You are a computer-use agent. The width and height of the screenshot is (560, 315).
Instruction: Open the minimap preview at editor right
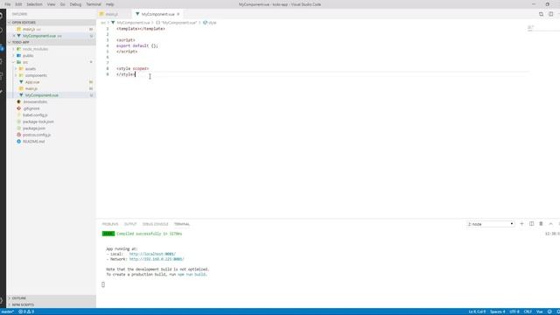(x=530, y=28)
